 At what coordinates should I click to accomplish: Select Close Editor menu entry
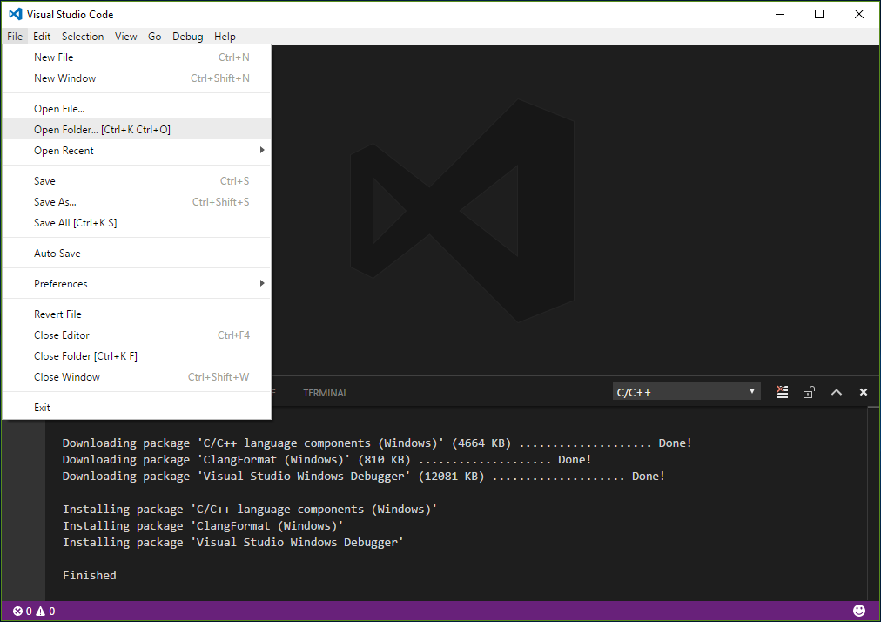point(137,335)
